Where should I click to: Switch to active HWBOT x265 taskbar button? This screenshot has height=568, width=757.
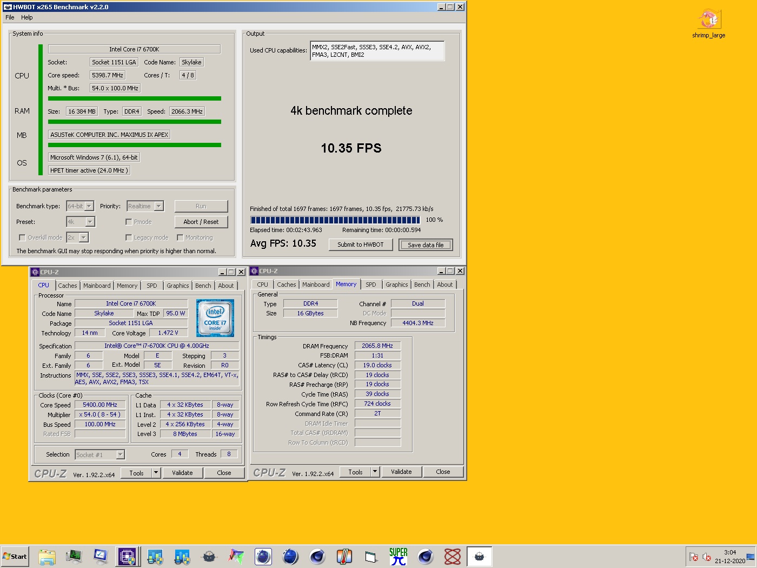[479, 556]
